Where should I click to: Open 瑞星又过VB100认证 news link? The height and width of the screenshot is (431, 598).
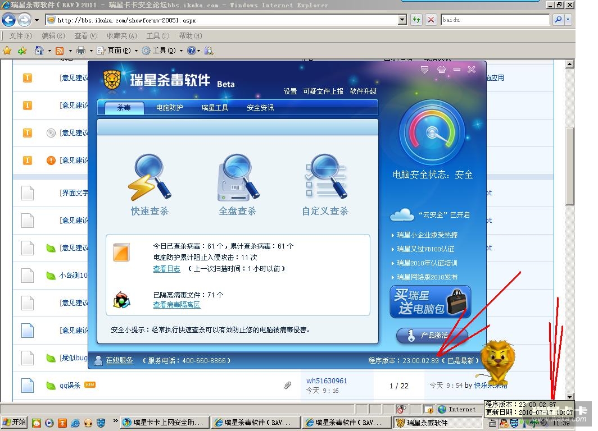[x=425, y=249]
